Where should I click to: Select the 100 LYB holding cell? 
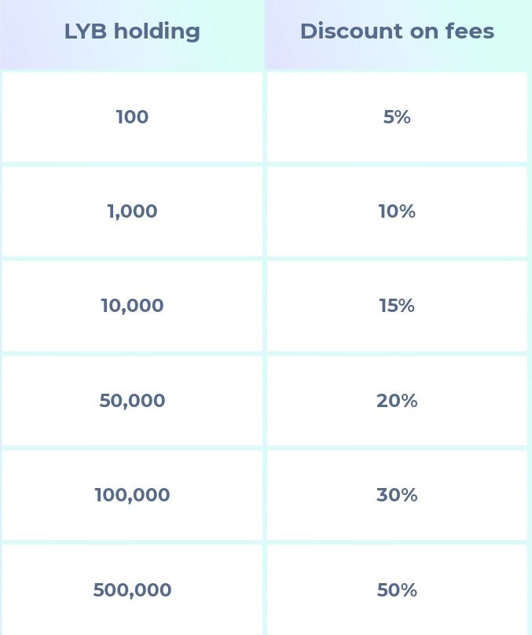click(132, 117)
